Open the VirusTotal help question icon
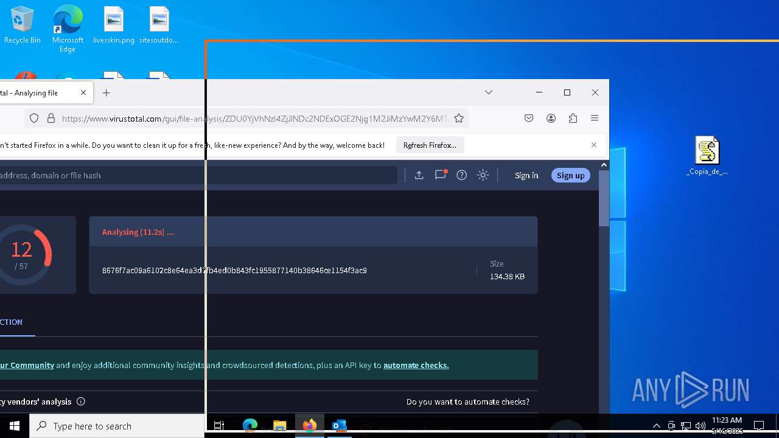The width and height of the screenshot is (779, 438). tap(462, 175)
